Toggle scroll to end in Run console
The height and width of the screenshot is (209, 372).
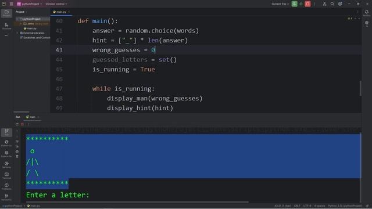click(x=17, y=146)
